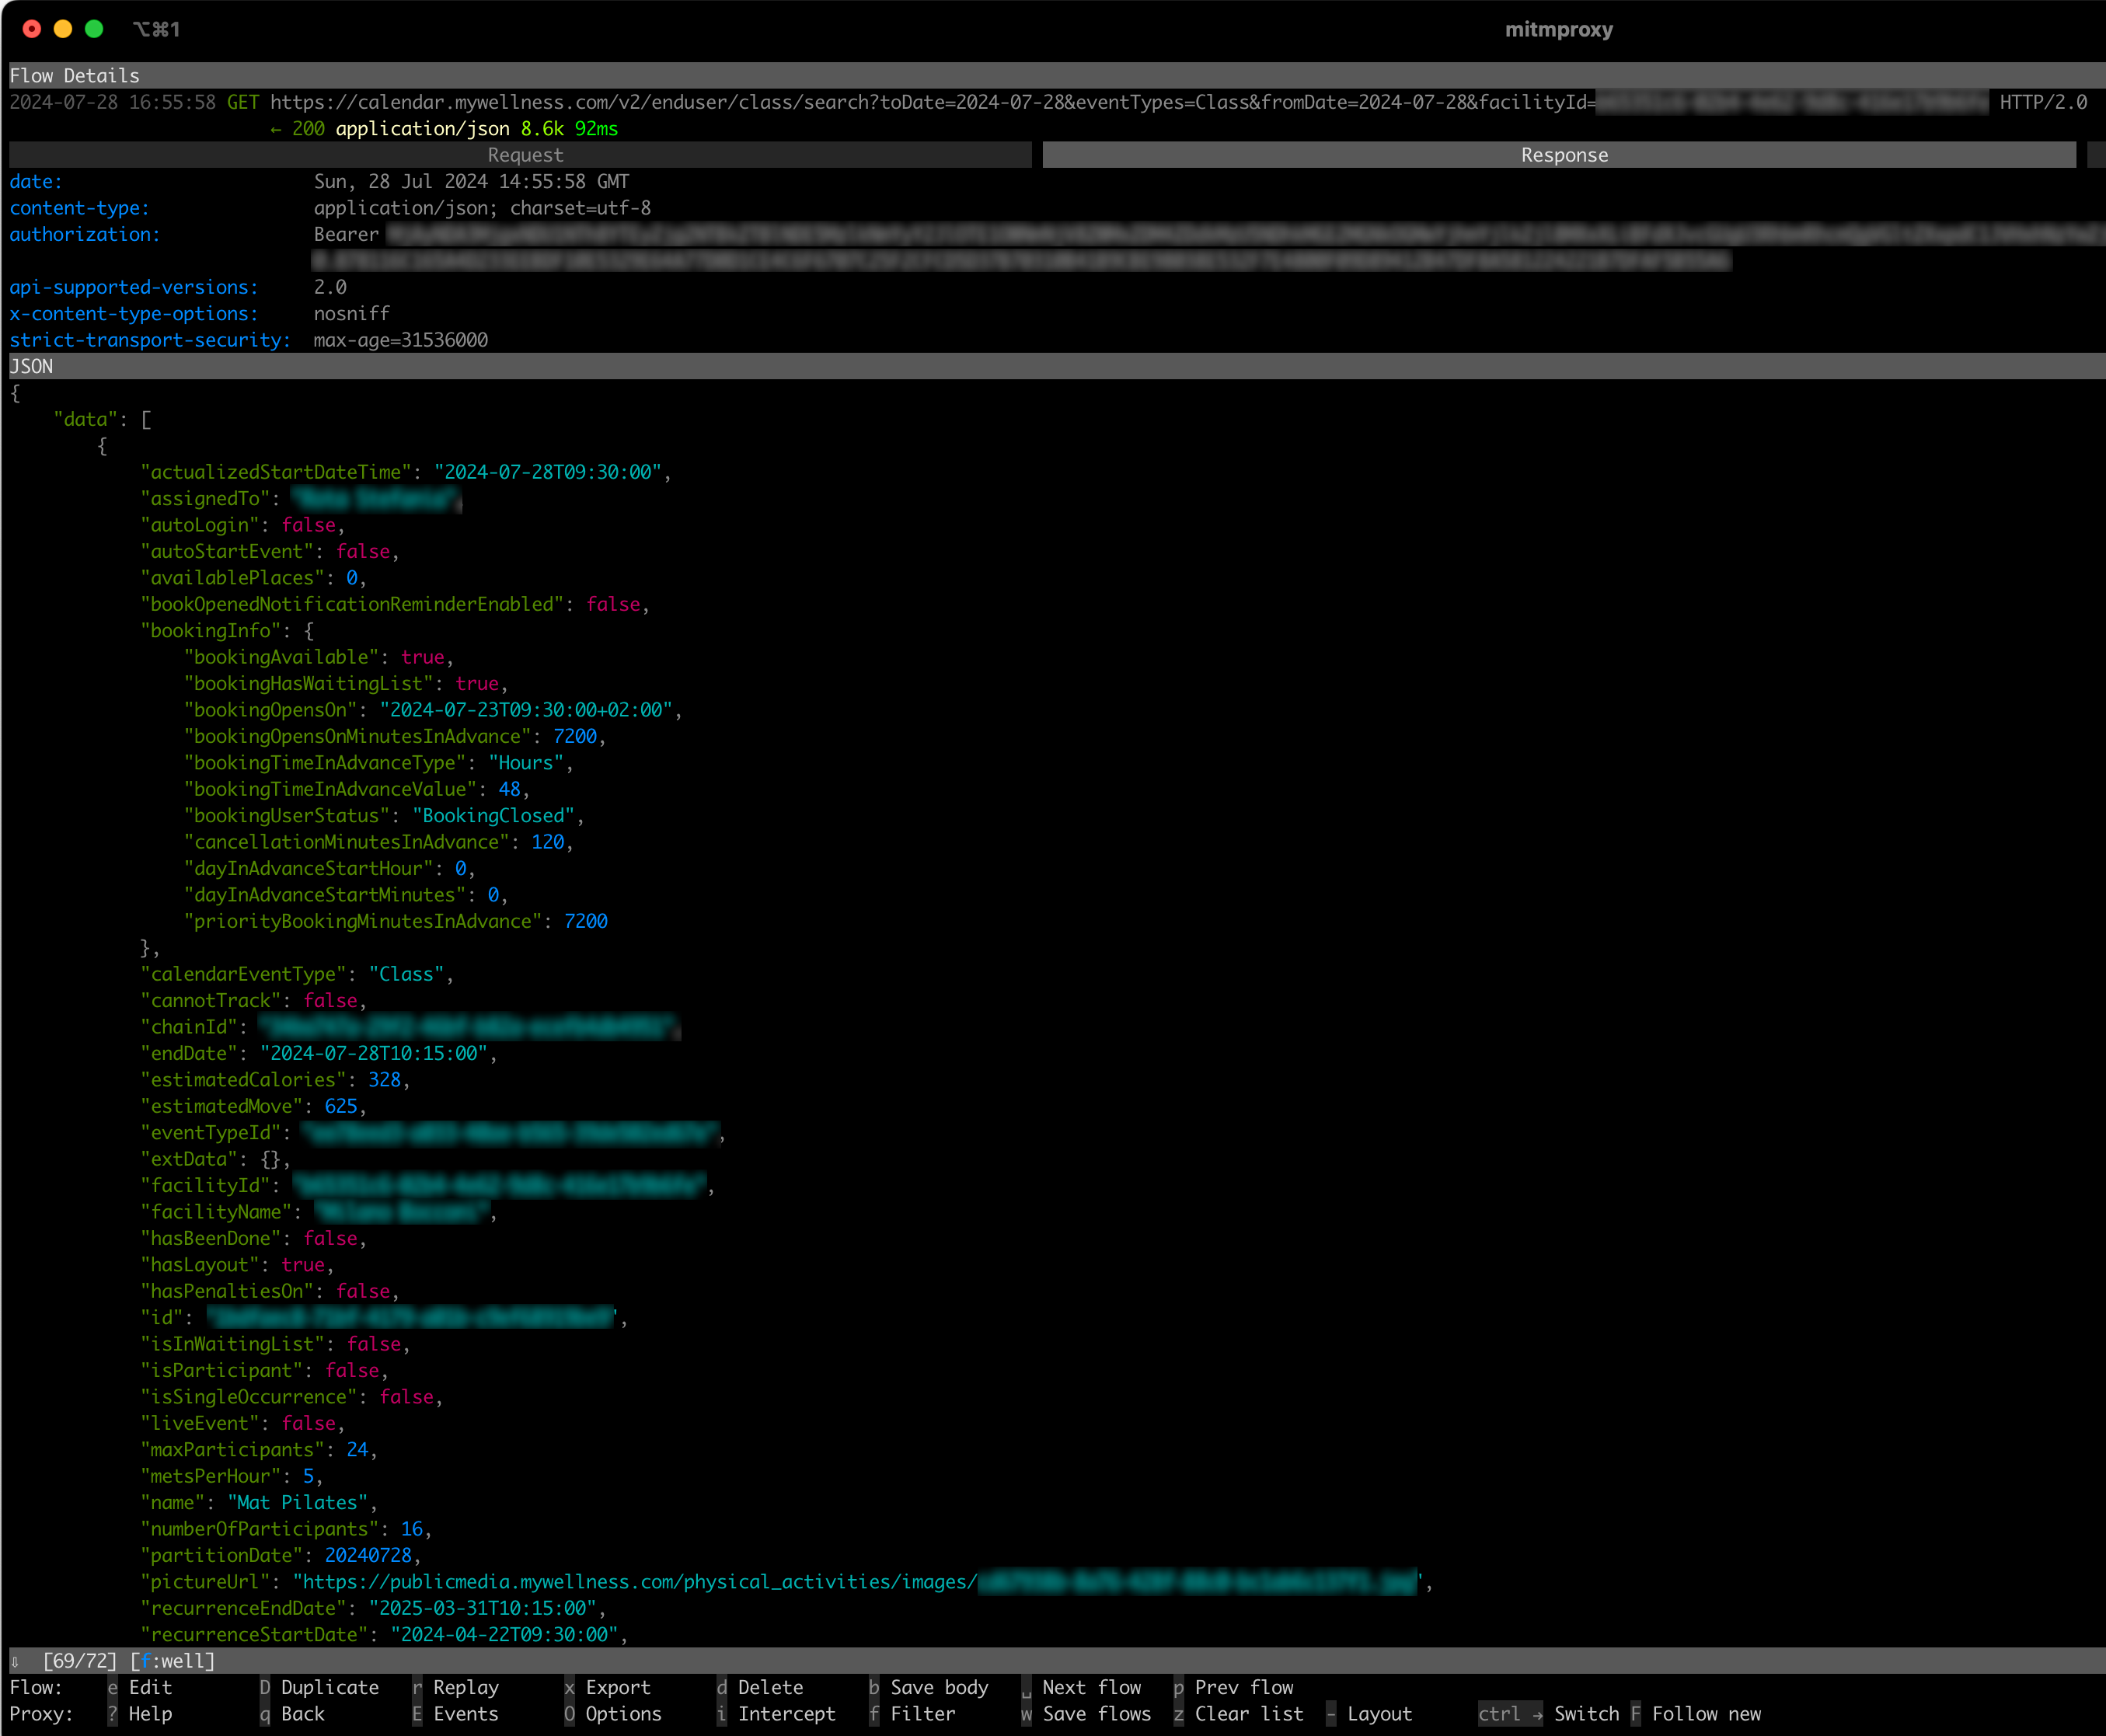Click the Save body command
Screen dimensions: 2106x1736
coord(929,1687)
